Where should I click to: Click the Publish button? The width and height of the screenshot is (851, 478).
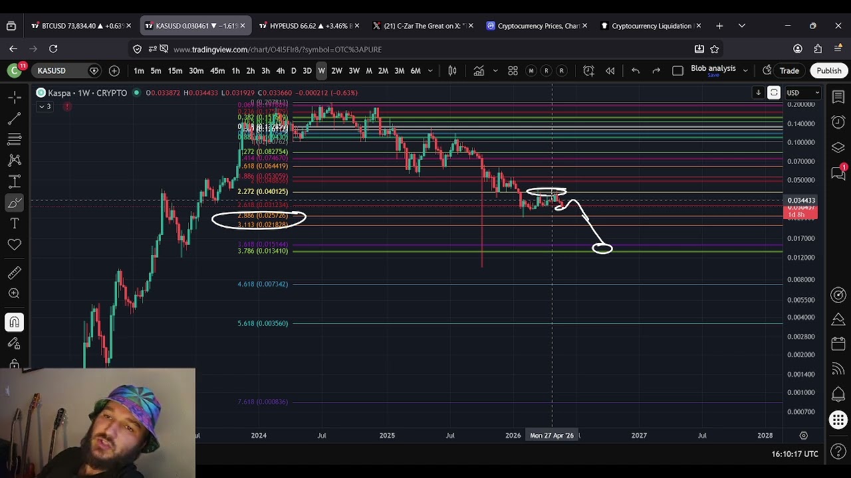[x=828, y=70]
